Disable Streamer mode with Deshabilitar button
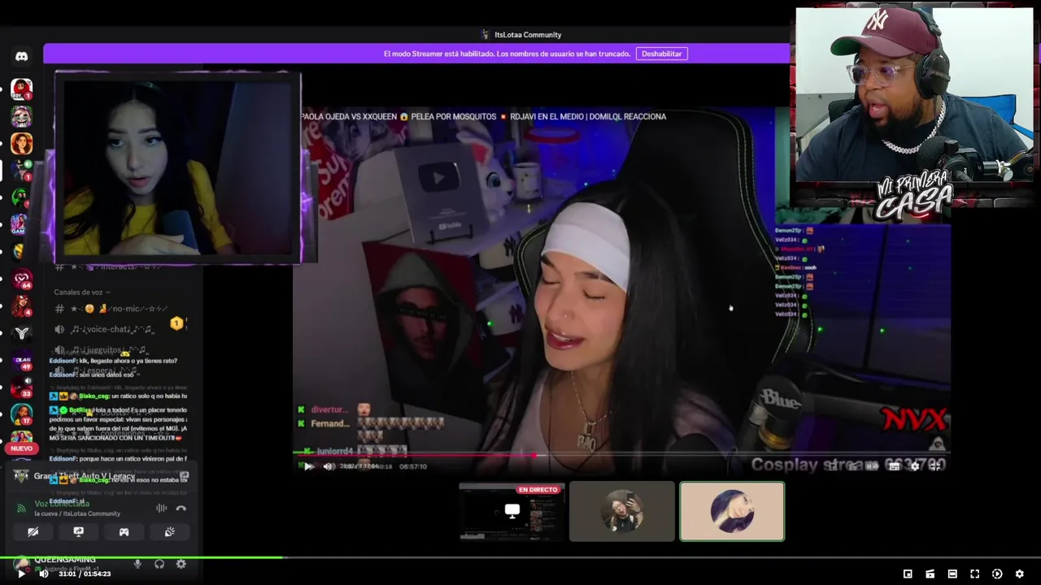 tap(662, 54)
